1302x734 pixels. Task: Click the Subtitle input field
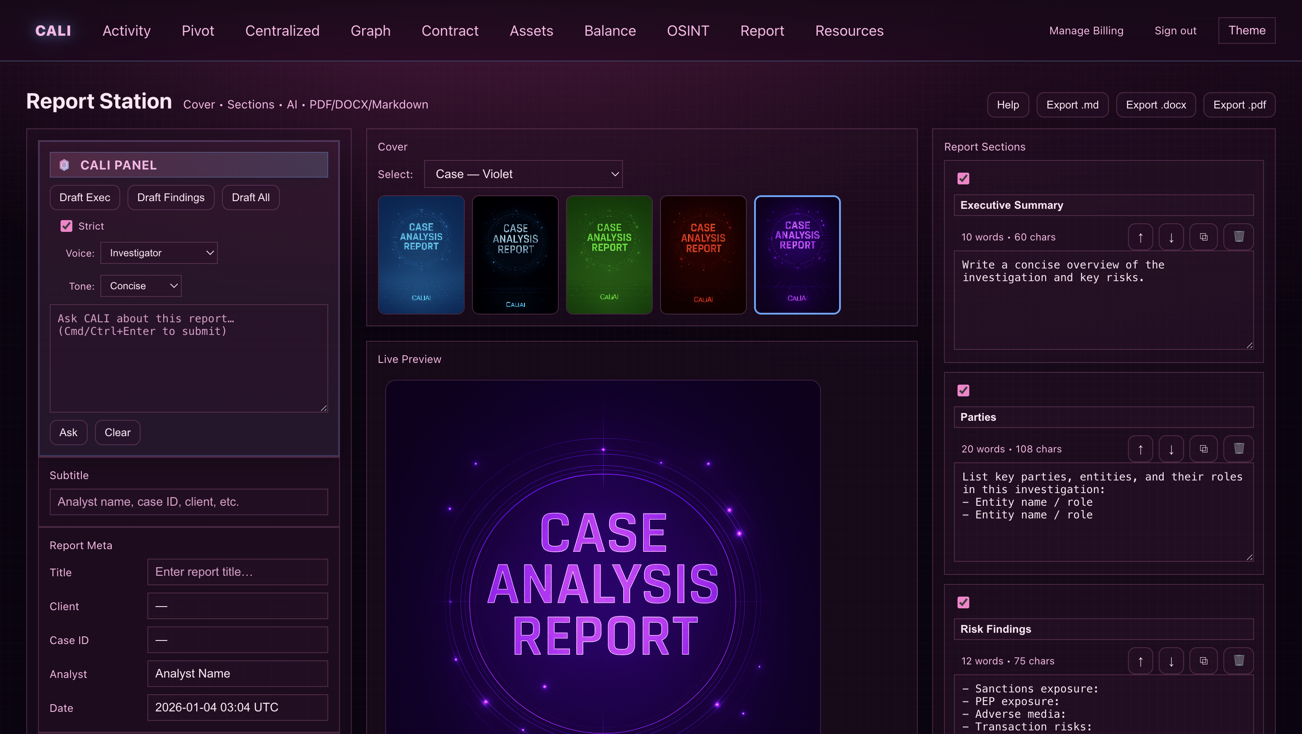(x=189, y=502)
